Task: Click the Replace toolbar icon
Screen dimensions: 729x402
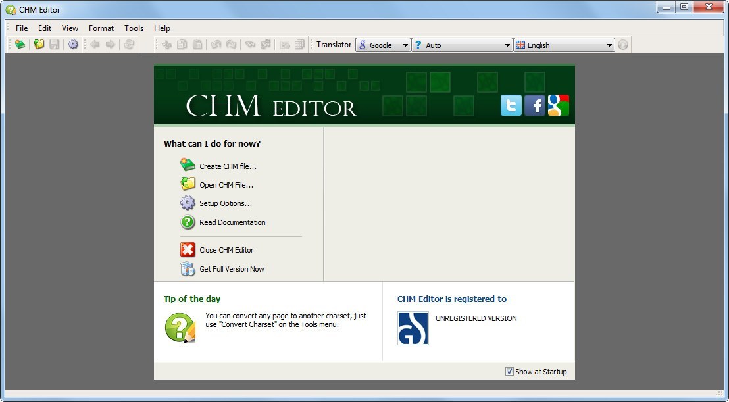Action: 265,45
